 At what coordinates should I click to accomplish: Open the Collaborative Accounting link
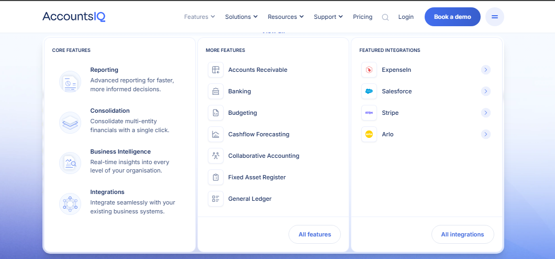pyautogui.click(x=264, y=156)
